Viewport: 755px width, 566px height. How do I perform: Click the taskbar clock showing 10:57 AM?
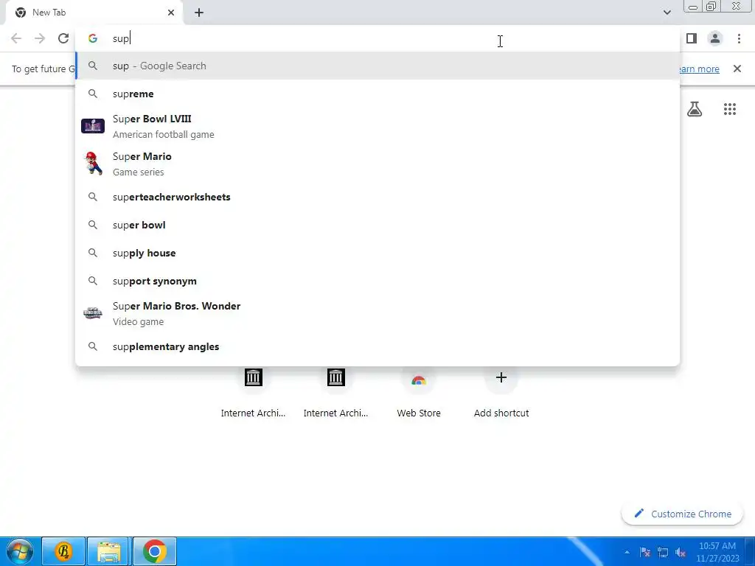coord(717,552)
